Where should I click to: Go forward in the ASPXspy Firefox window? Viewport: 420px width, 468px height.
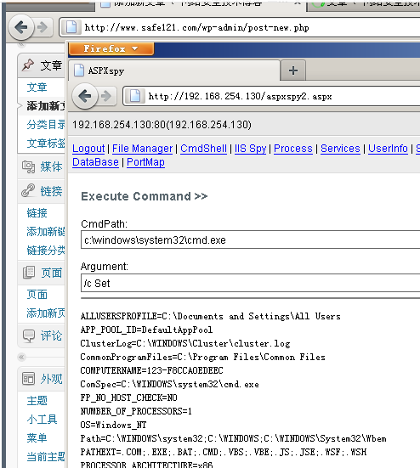[x=106, y=96]
